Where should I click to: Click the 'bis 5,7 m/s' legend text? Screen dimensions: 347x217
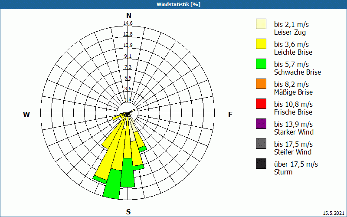[x=291, y=64]
